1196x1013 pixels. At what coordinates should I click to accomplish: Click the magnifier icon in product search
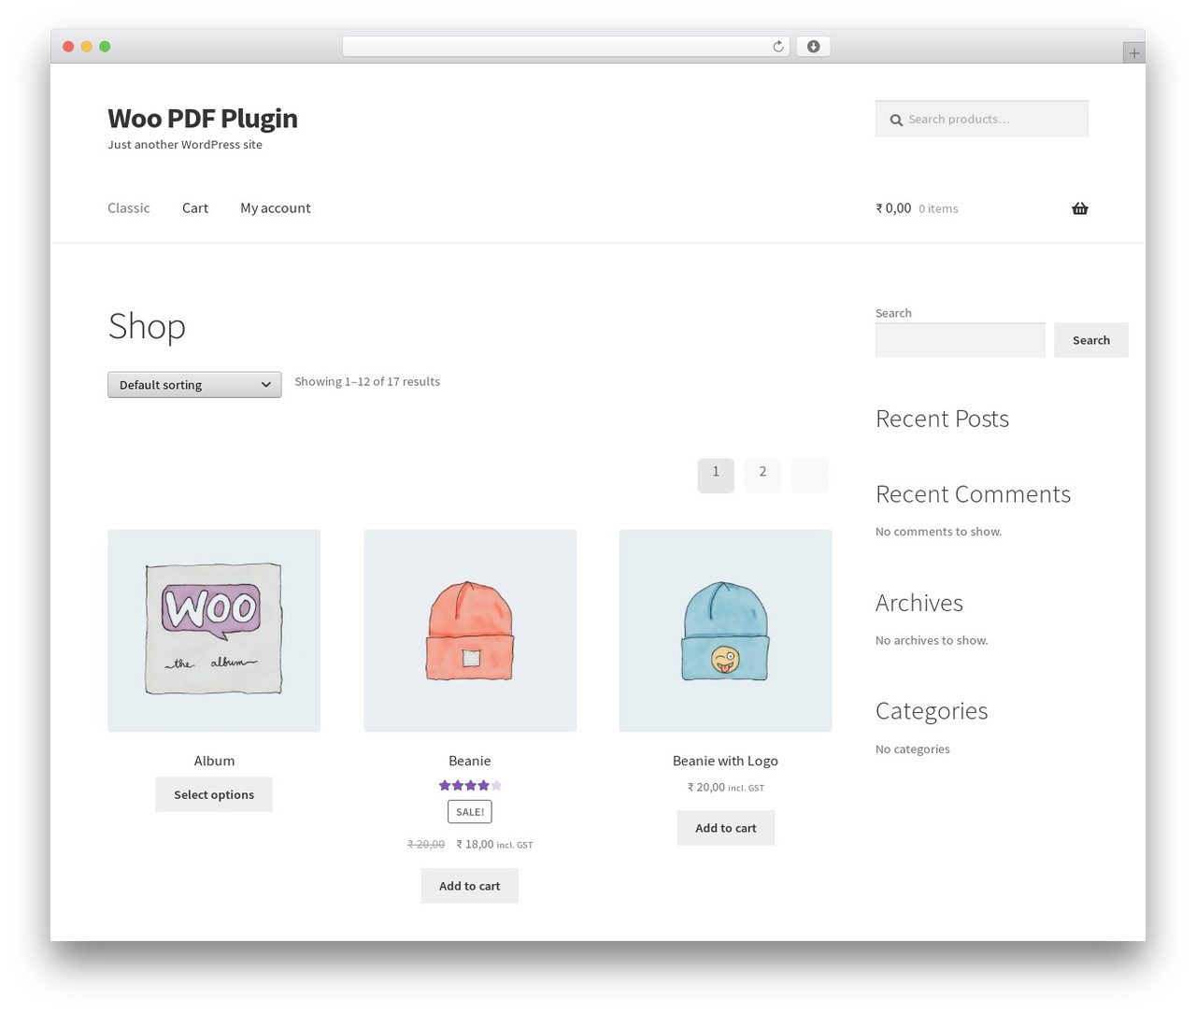[x=896, y=120]
